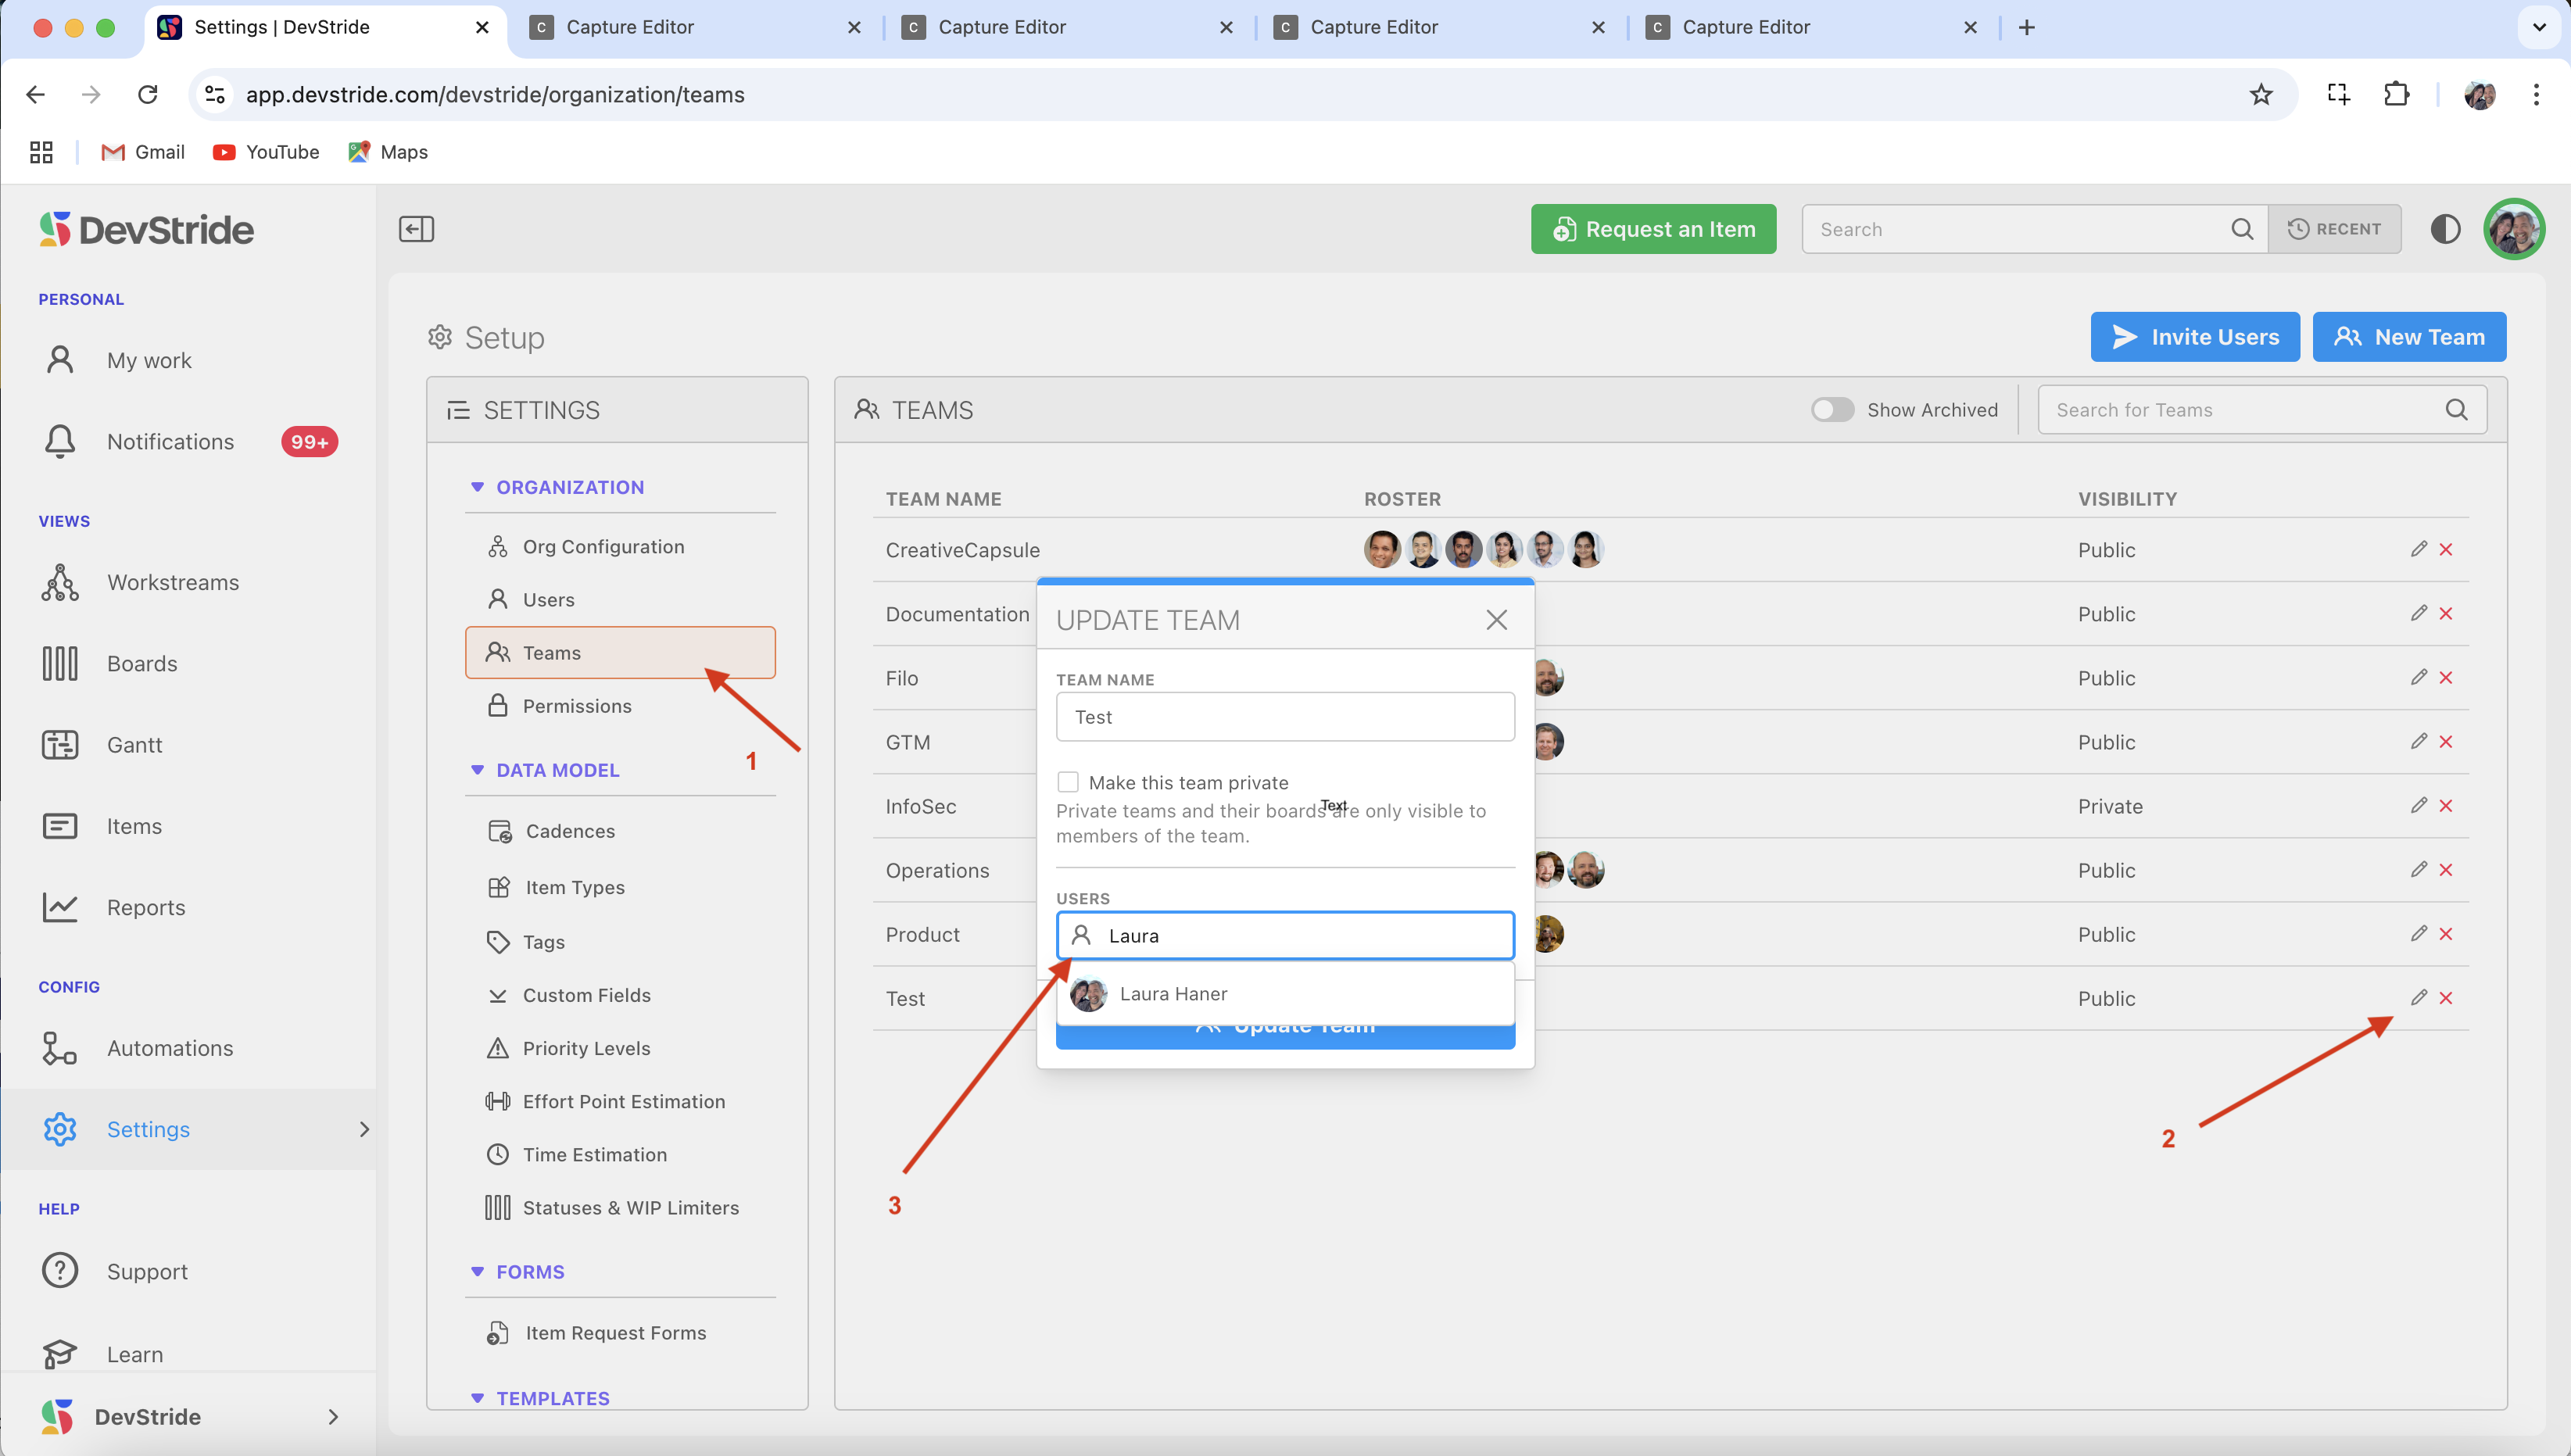This screenshot has width=2571, height=1456.
Task: Click Update Team button
Action: coord(1285,1036)
